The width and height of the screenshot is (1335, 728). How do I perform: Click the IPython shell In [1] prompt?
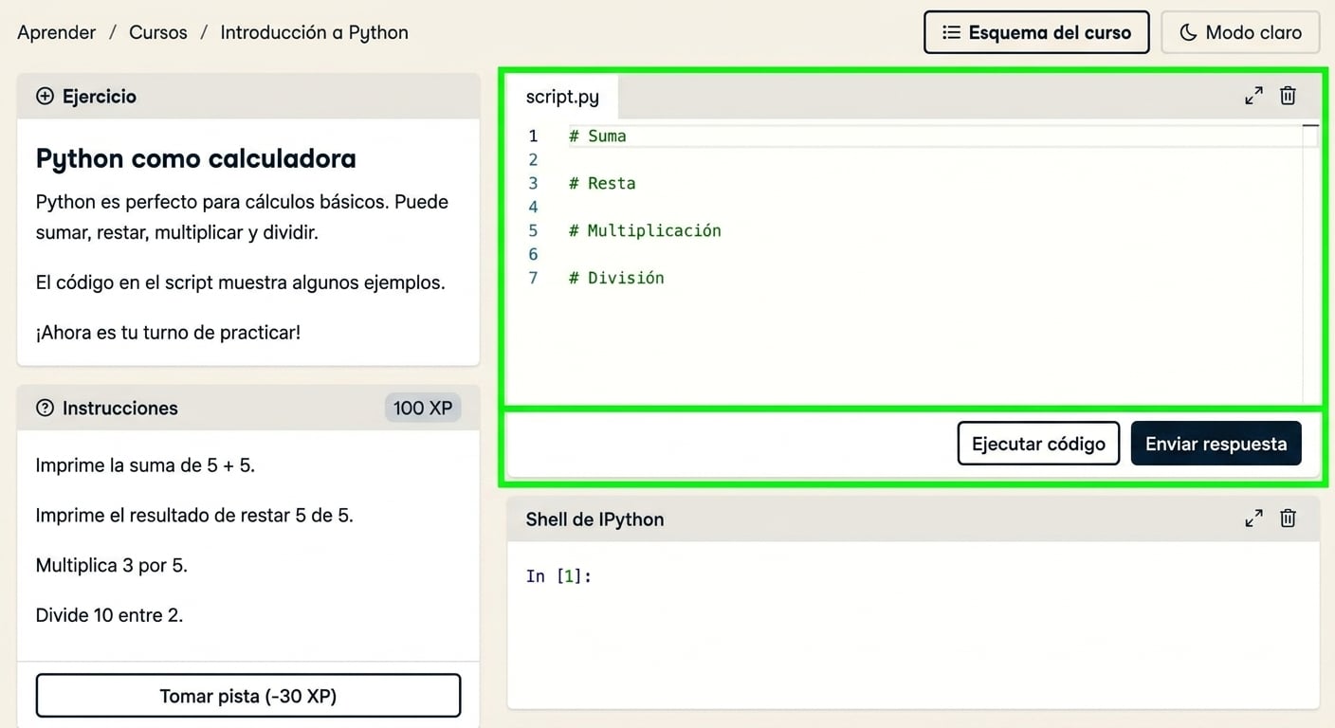pyautogui.click(x=558, y=576)
